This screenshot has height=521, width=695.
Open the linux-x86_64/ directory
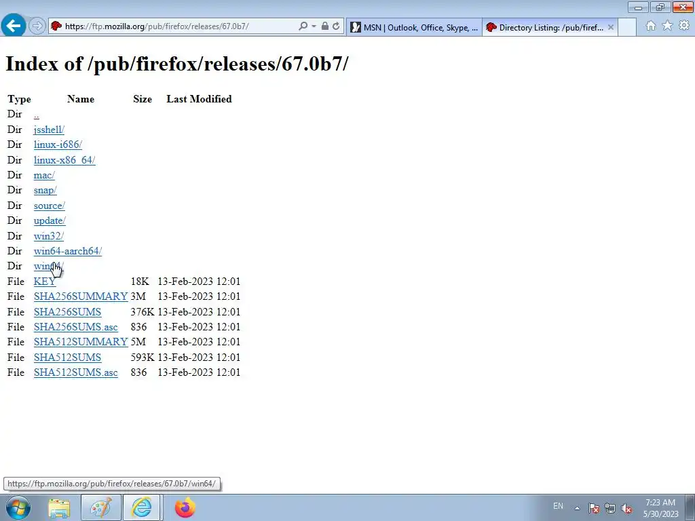pyautogui.click(x=64, y=160)
